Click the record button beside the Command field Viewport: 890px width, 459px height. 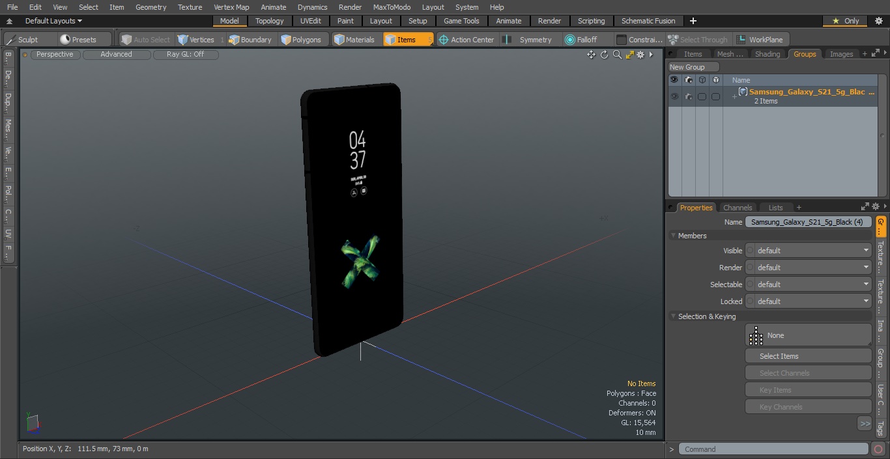click(x=878, y=449)
